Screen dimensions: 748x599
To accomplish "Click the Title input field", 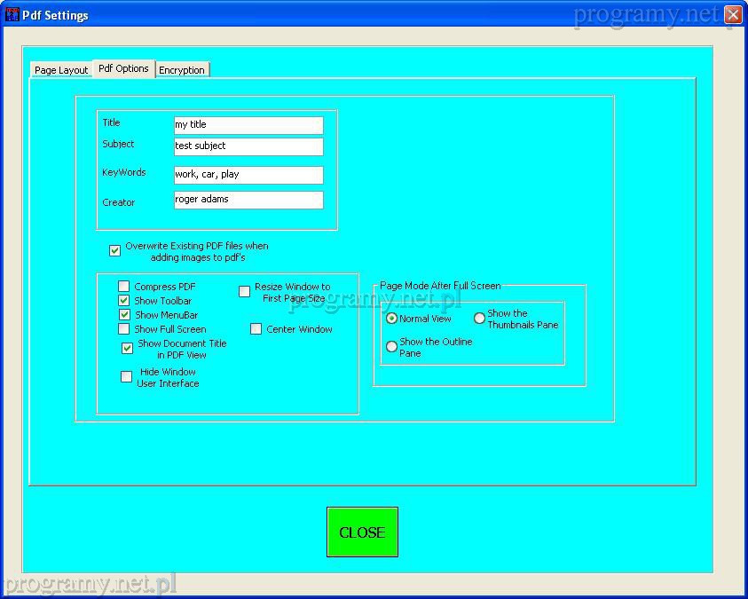I will point(248,125).
